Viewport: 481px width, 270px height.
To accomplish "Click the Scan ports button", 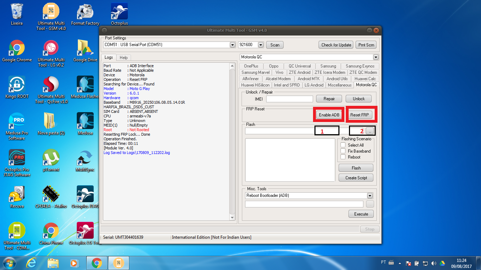I will (275, 45).
